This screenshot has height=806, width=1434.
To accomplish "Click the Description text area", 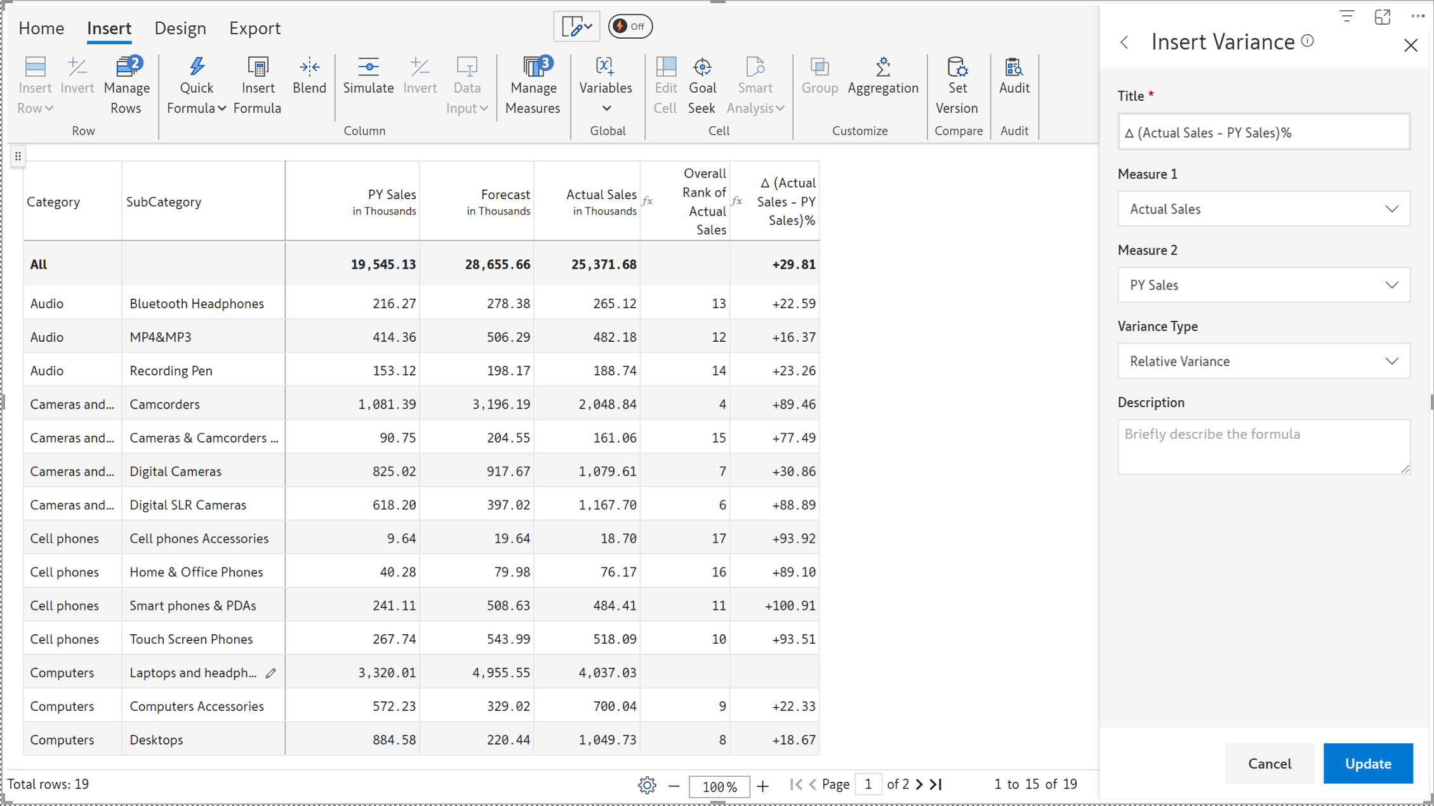I will 1263,446.
